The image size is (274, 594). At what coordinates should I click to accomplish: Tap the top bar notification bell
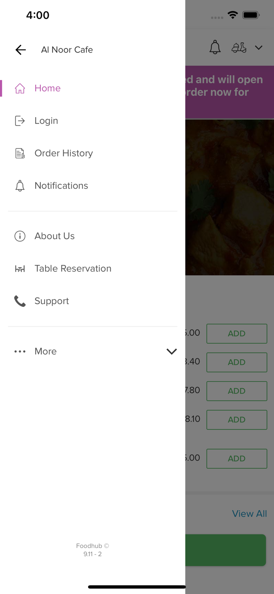215,48
